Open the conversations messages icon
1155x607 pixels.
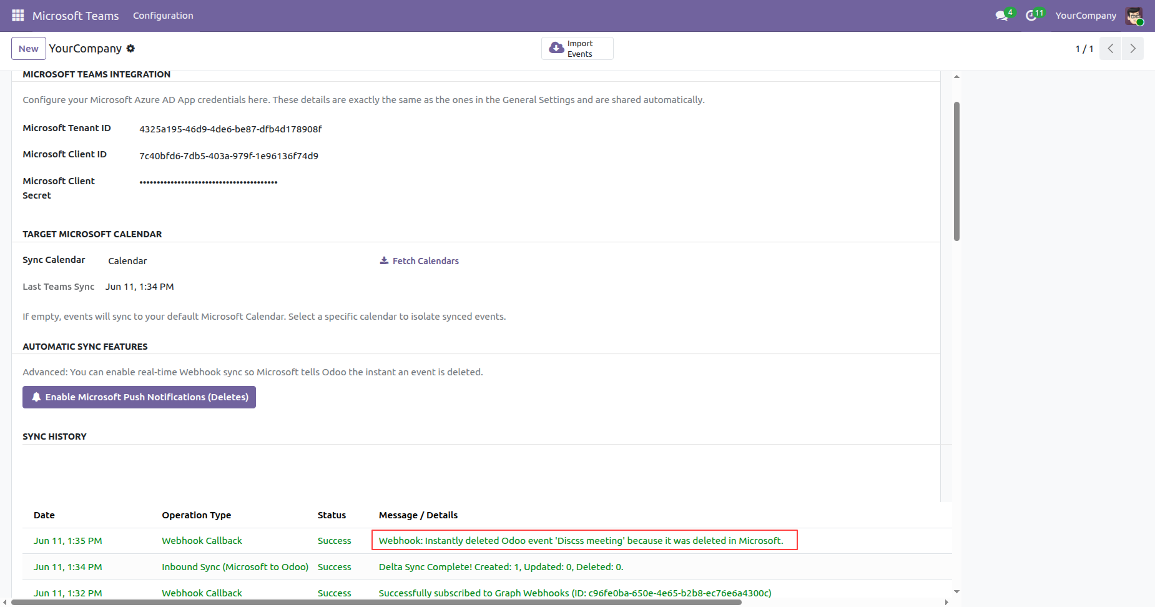pyautogui.click(x=1002, y=16)
